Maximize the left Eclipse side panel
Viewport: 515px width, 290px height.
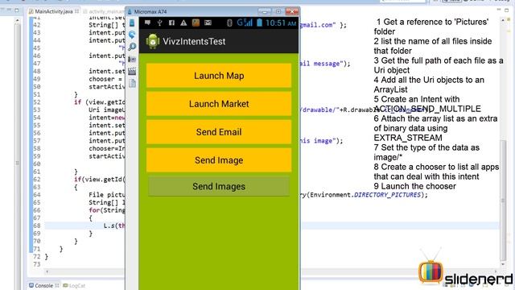pos(16,10)
